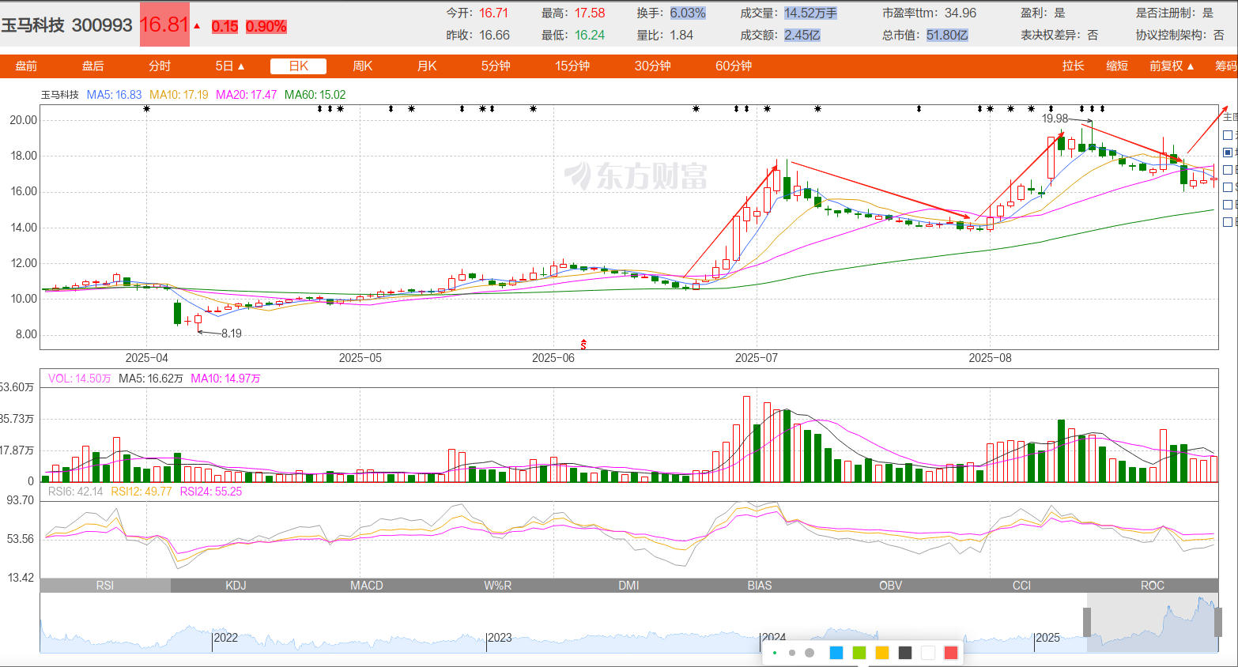Click the MA60: 15.02 legend label
1238x667 pixels.
click(x=315, y=95)
